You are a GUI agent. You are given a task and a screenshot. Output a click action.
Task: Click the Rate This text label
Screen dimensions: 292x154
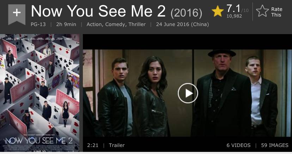276,12
